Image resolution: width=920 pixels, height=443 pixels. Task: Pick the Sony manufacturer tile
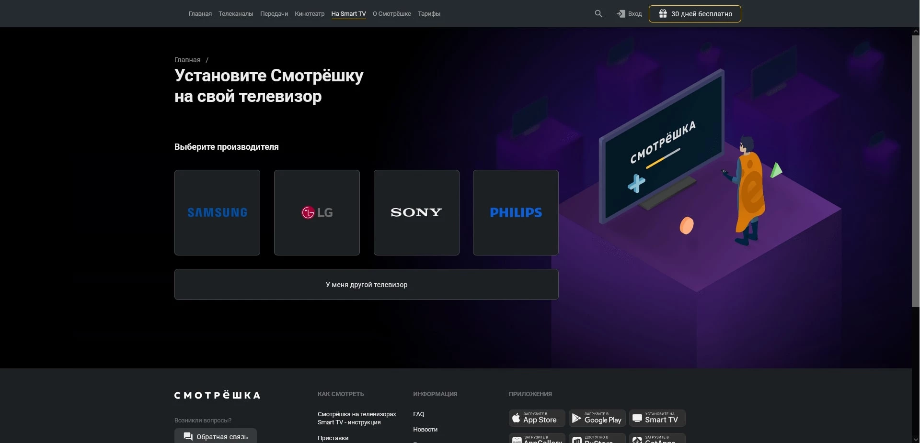416,212
